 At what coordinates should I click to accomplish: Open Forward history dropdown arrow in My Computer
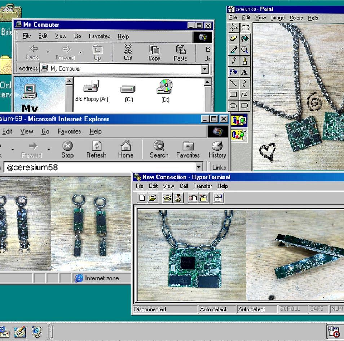[80, 52]
